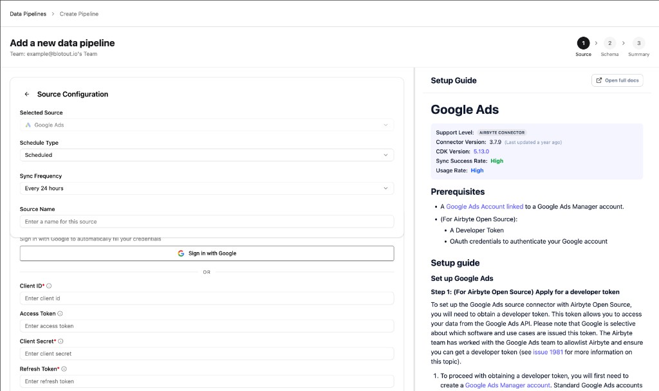This screenshot has height=391, width=659.
Task: Click the Sync Success Rate High value
Action: 497,161
